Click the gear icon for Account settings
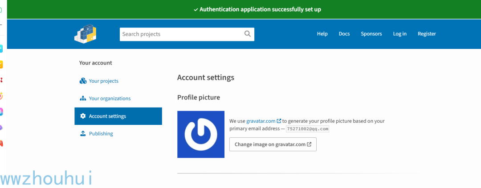481x188 pixels. [83, 116]
